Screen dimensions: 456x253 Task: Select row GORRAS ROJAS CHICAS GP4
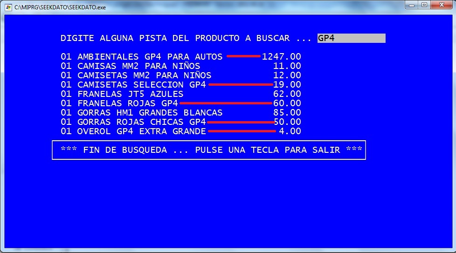pyautogui.click(x=181, y=122)
